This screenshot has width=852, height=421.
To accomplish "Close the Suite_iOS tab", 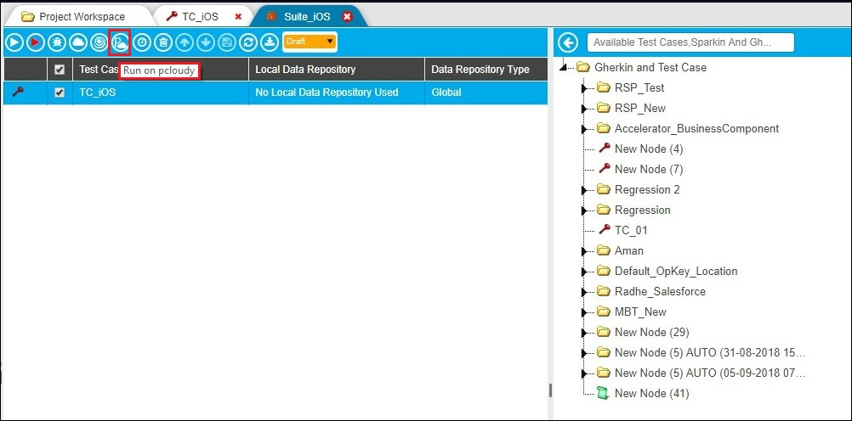I will [x=347, y=17].
